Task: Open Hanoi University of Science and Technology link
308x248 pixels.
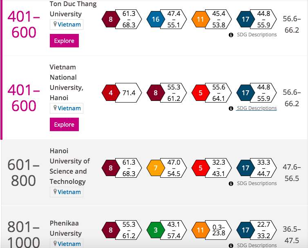Action: (69, 166)
